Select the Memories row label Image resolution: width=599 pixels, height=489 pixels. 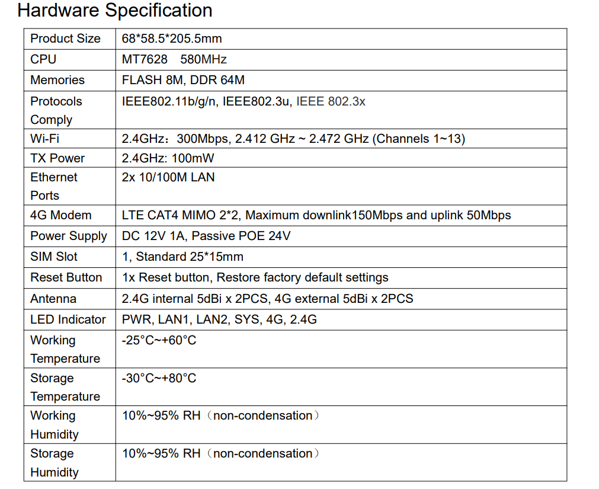point(57,80)
